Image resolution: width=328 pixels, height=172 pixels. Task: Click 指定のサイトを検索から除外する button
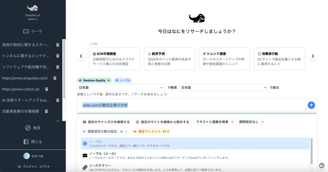pyautogui.click(x=162, y=122)
